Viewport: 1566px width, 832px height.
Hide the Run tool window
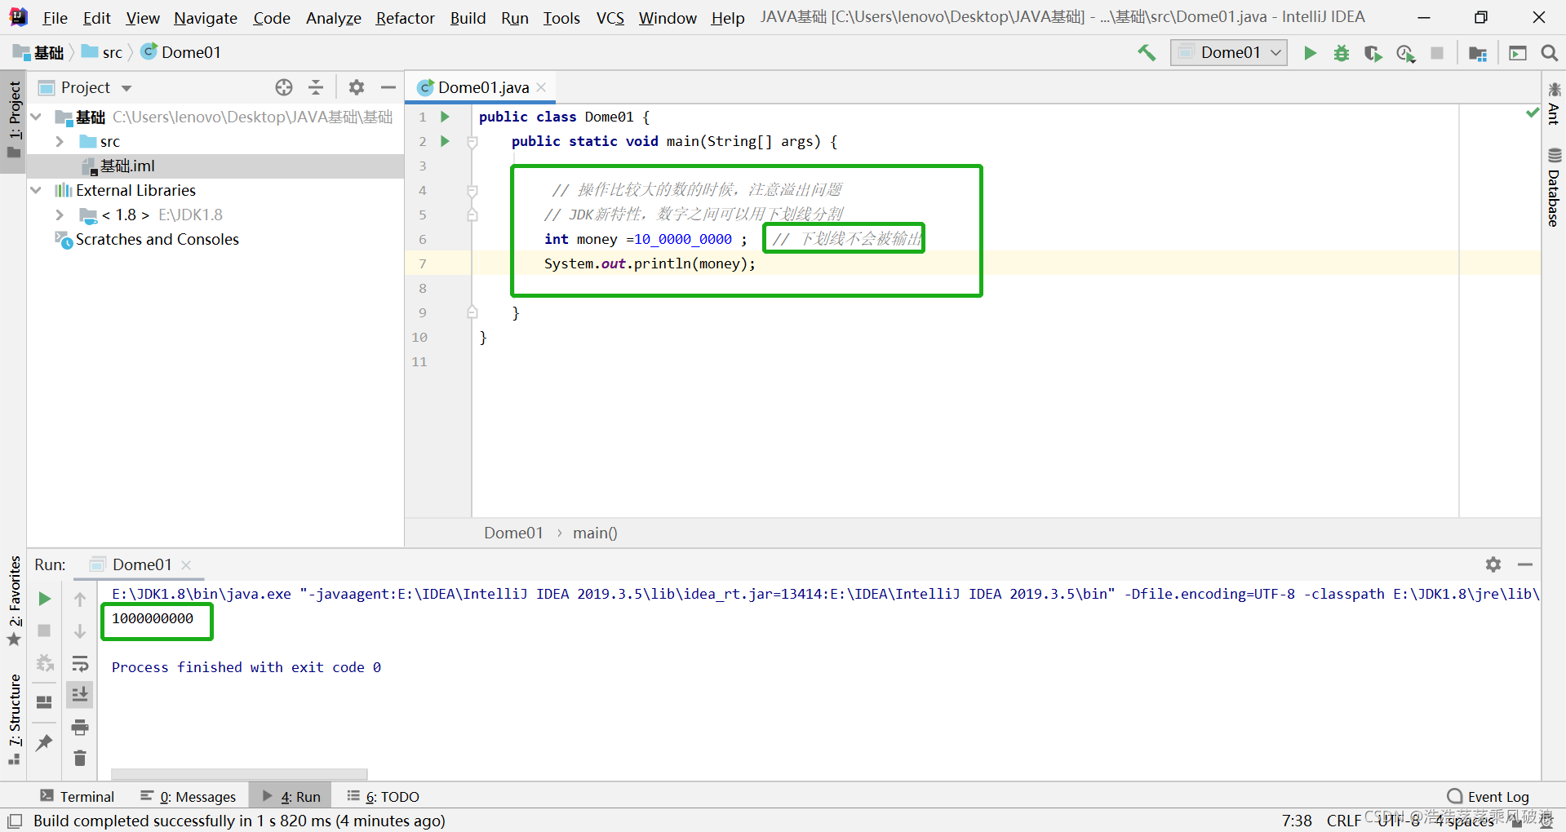1525,564
